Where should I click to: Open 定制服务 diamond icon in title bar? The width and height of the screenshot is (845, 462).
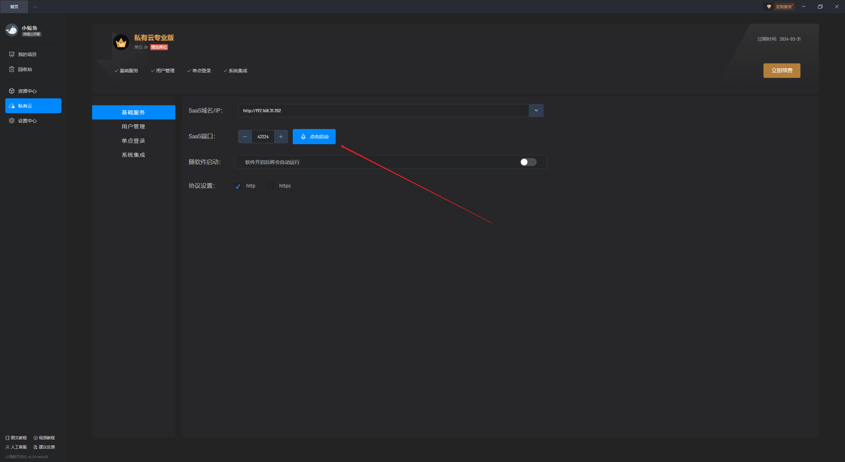769,7
